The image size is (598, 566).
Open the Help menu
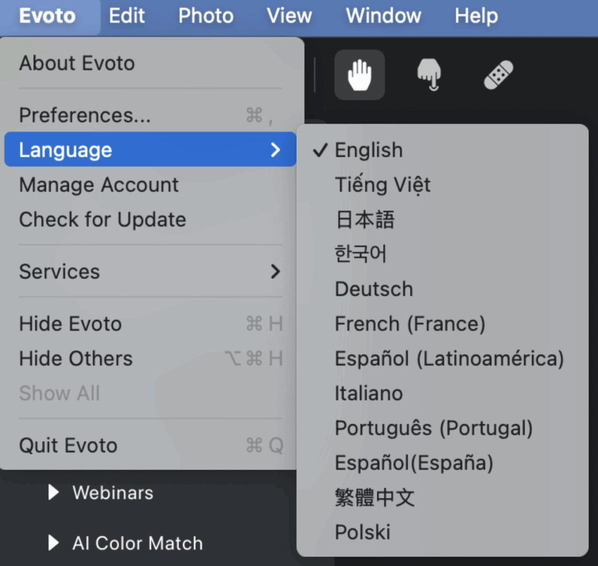point(475,16)
